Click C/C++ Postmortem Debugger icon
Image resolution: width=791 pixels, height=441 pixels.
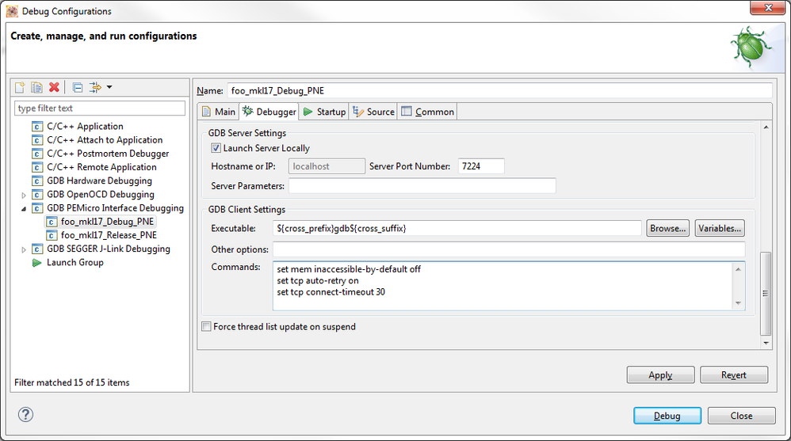[36, 154]
